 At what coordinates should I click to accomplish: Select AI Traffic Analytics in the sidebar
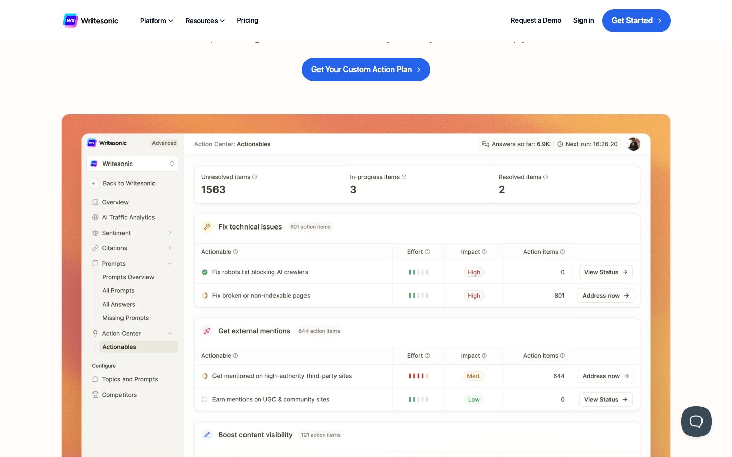pos(128,217)
